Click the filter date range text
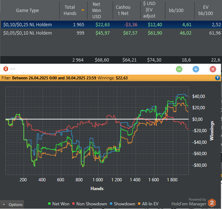This screenshot has height=209, width=222. coord(54,78)
